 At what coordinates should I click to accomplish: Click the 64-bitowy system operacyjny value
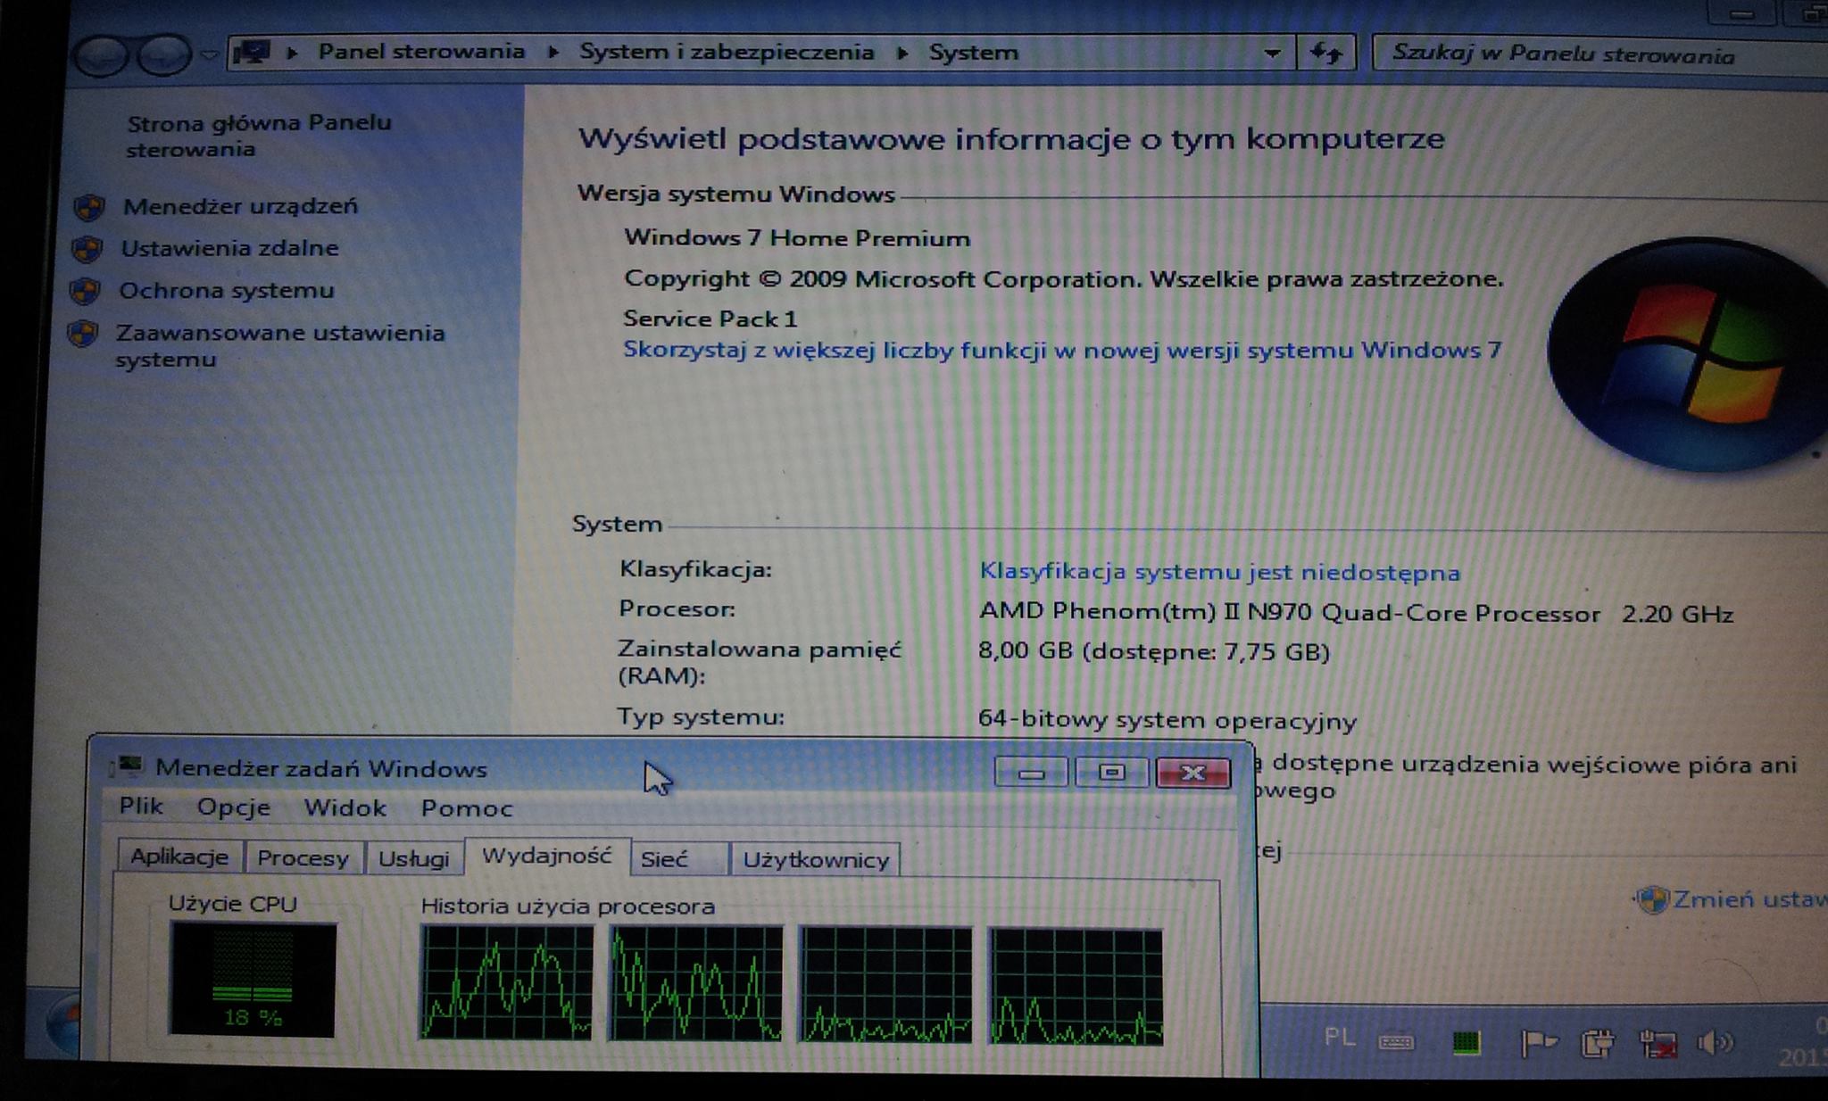[1167, 720]
